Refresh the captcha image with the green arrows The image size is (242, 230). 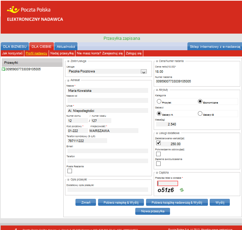point(181,190)
